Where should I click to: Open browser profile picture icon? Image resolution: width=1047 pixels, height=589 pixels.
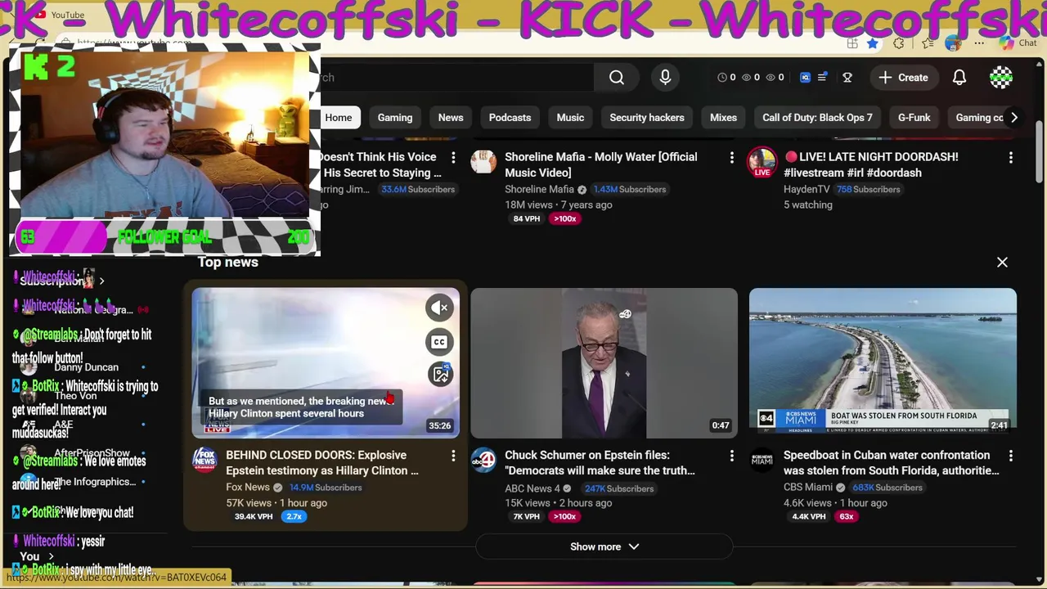[x=952, y=43]
